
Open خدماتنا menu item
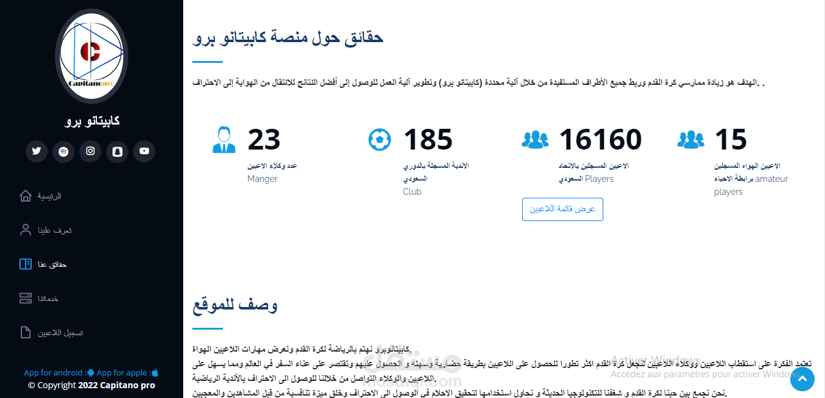pos(48,298)
